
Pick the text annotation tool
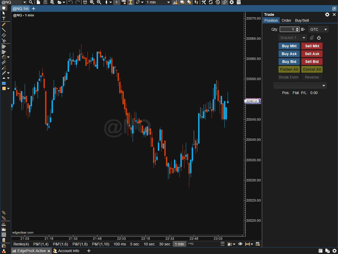[x=4, y=19]
